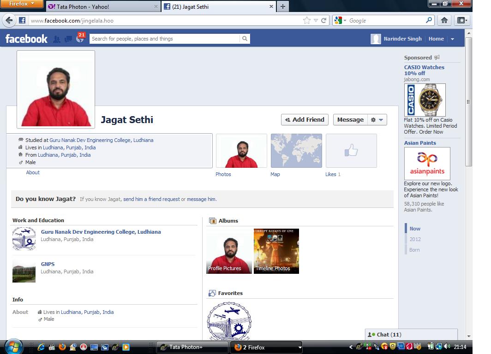Click the 'message him' link

(201, 199)
